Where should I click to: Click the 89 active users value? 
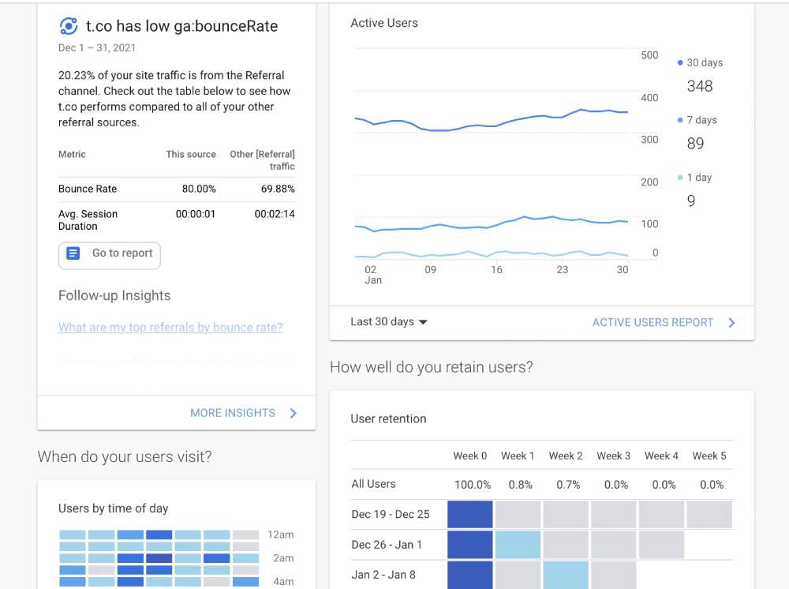click(x=695, y=144)
